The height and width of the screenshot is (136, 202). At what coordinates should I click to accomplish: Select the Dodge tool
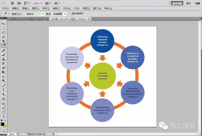(x=4, y=81)
